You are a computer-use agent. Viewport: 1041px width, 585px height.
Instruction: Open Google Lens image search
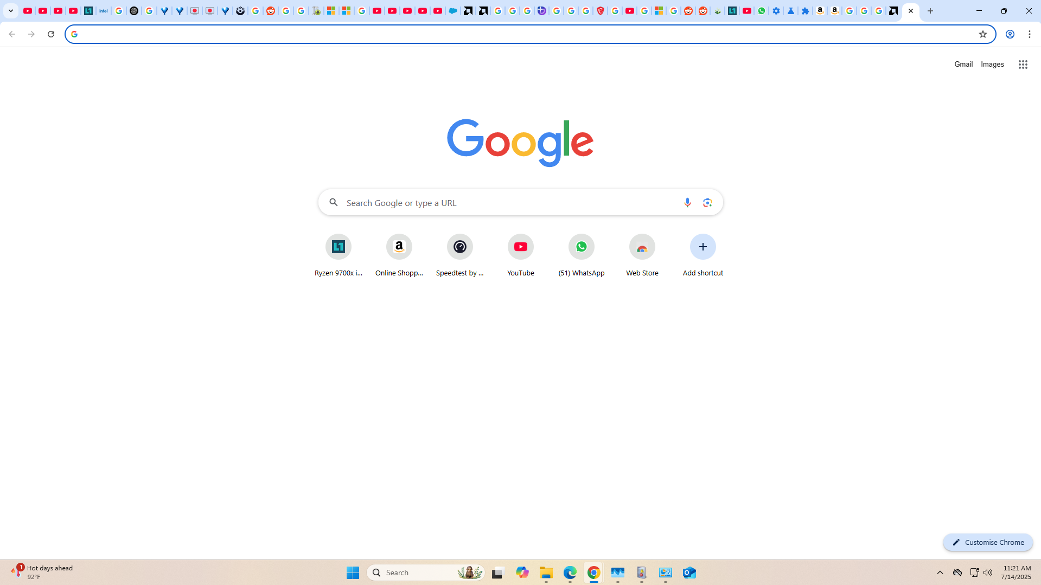(707, 202)
